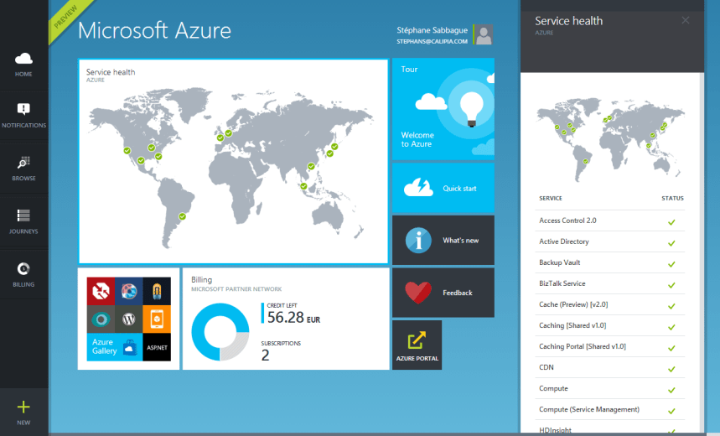This screenshot has width=720, height=436.
Task: Click the US West datacenter marker on main map
Action: tap(127, 151)
